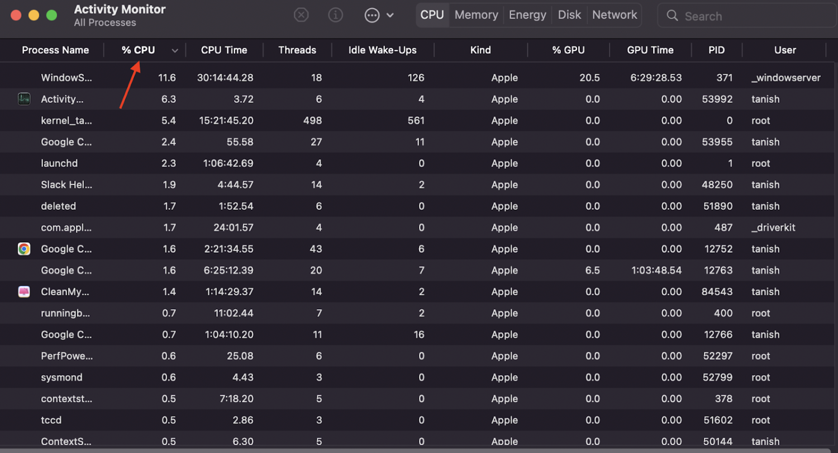
Task: Click the stop process (X) toolbar icon
Action: click(x=301, y=15)
